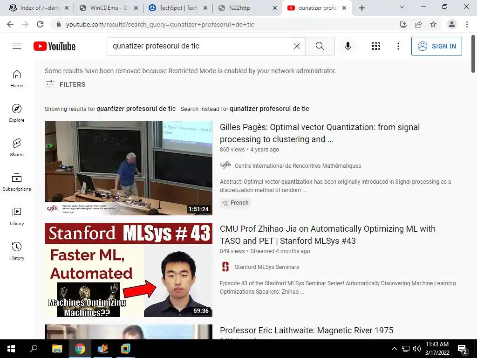
Task: Open YouTube settings three-dot menu
Action: (x=398, y=46)
